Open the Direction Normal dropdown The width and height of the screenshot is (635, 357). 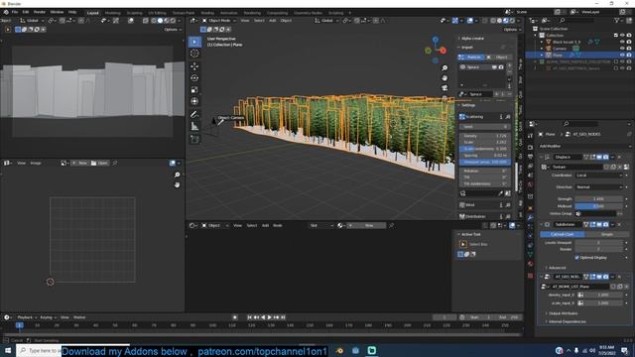tap(598, 187)
